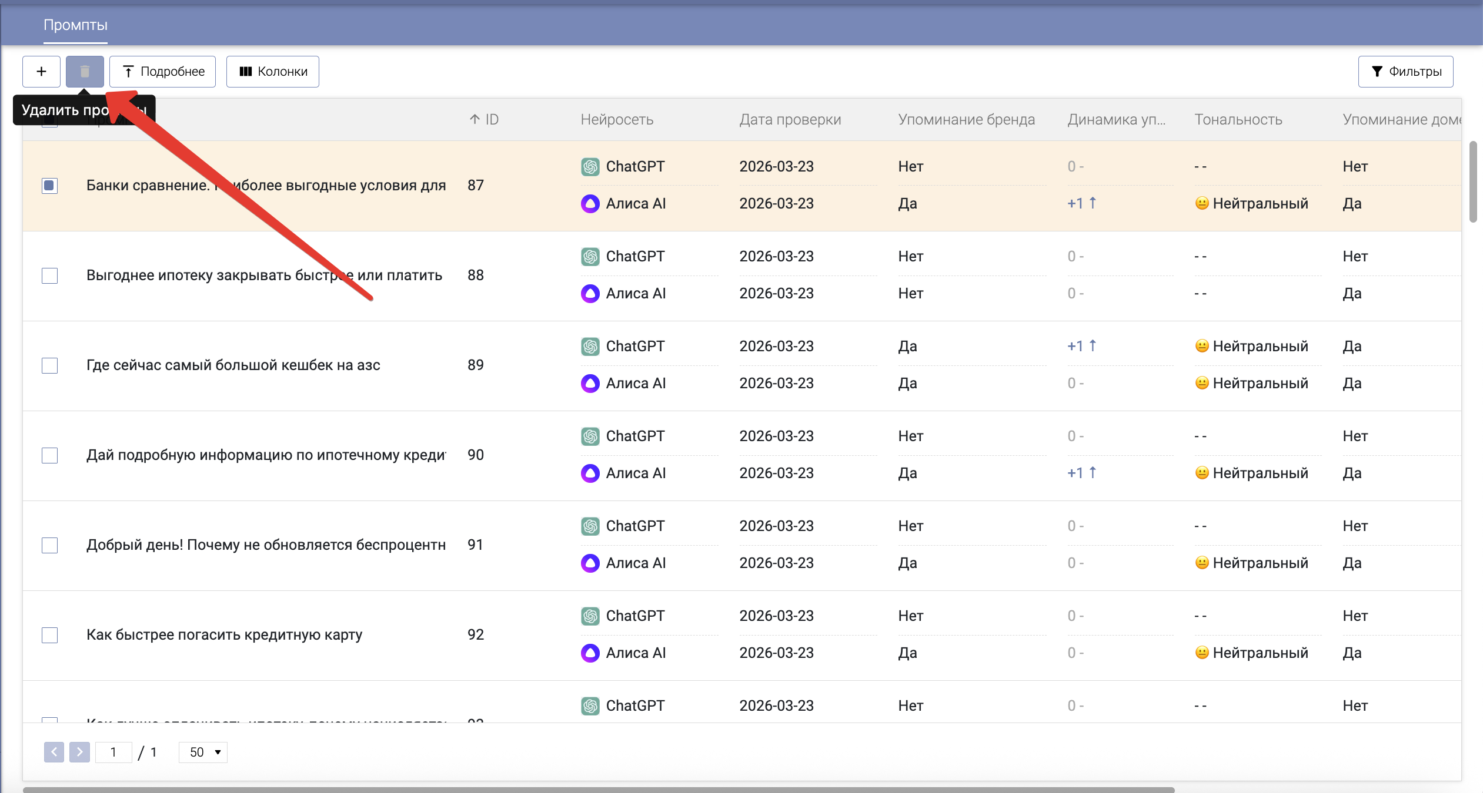Sort by Дата проверки column header
The height and width of the screenshot is (793, 1483).
(x=790, y=119)
